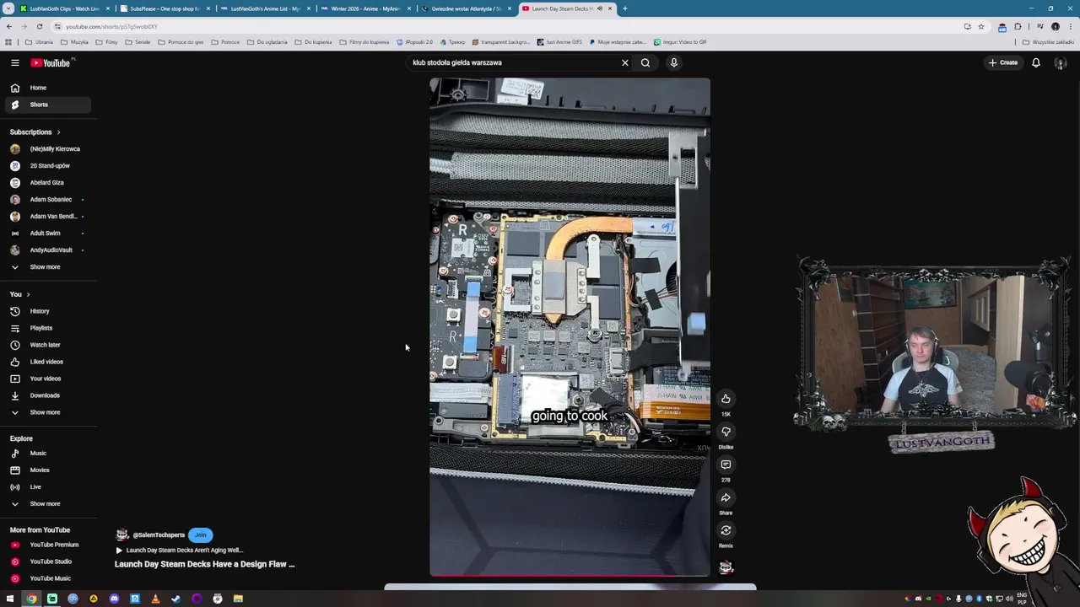The width and height of the screenshot is (1080, 607).
Task: Expand the Subscriptions section arrow
Action: [58, 132]
